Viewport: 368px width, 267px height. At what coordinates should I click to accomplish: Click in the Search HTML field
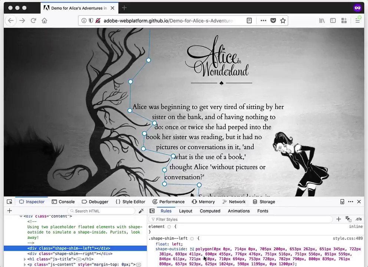[101, 211]
